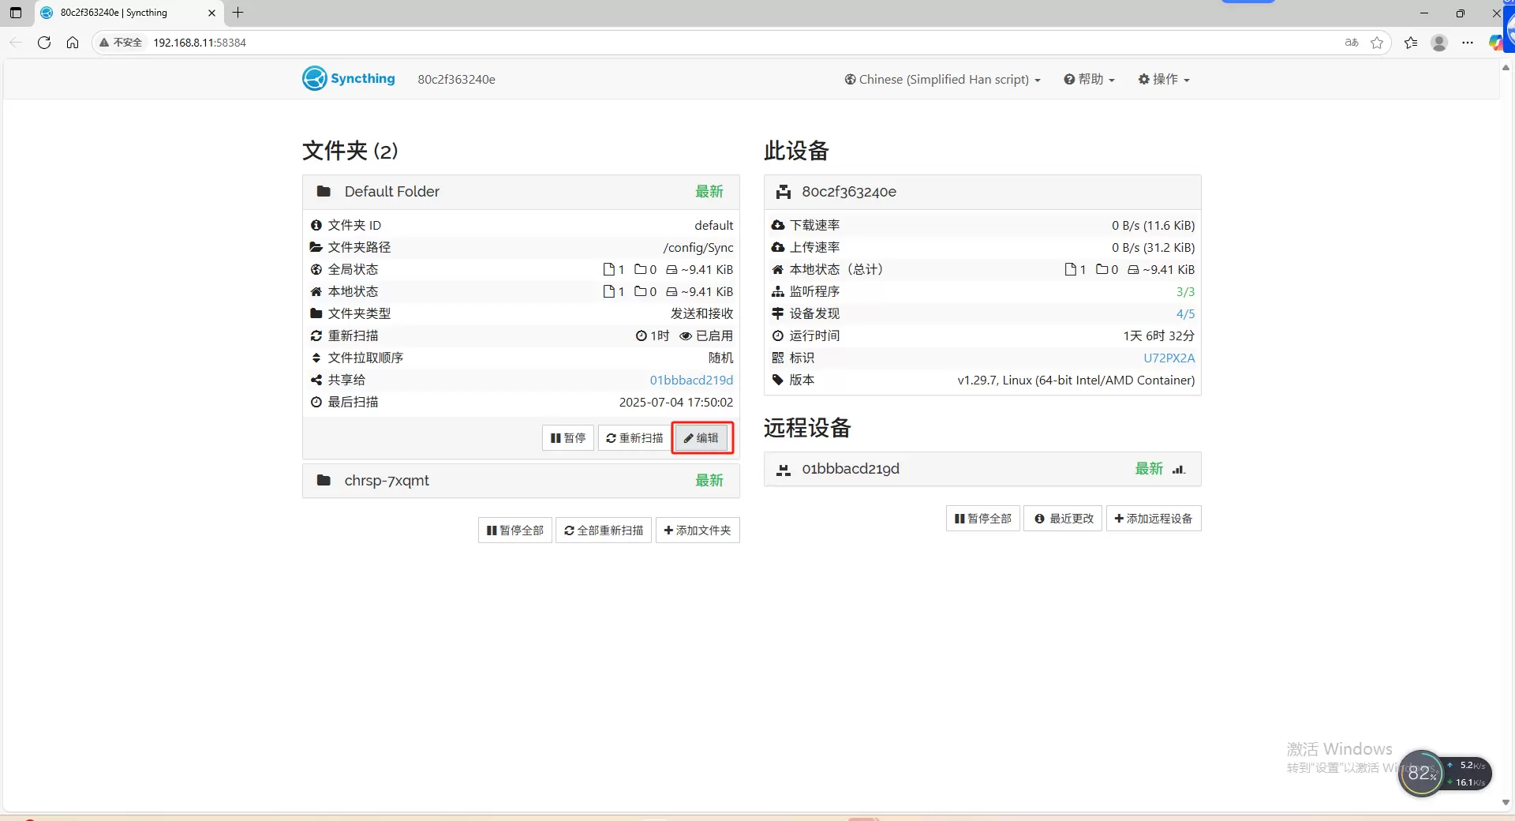The width and height of the screenshot is (1515, 821).
Task: Click the connection signal icon for remote device
Action: pos(1179,470)
